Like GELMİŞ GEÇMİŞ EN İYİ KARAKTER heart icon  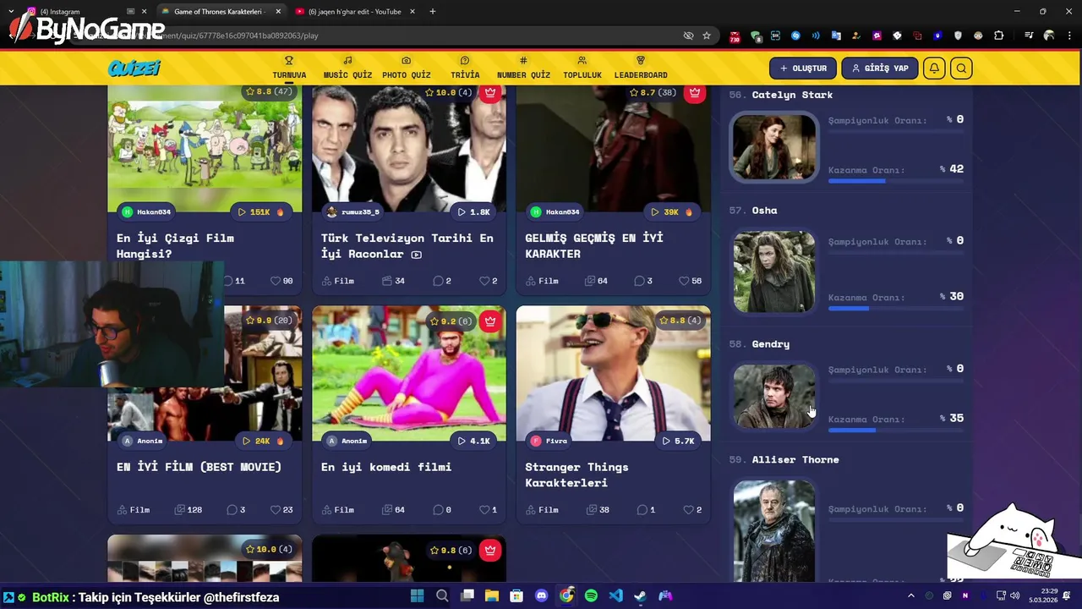point(684,281)
